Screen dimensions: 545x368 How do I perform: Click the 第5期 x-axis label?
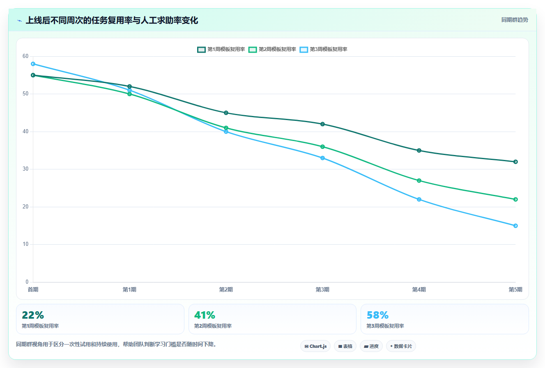click(515, 289)
